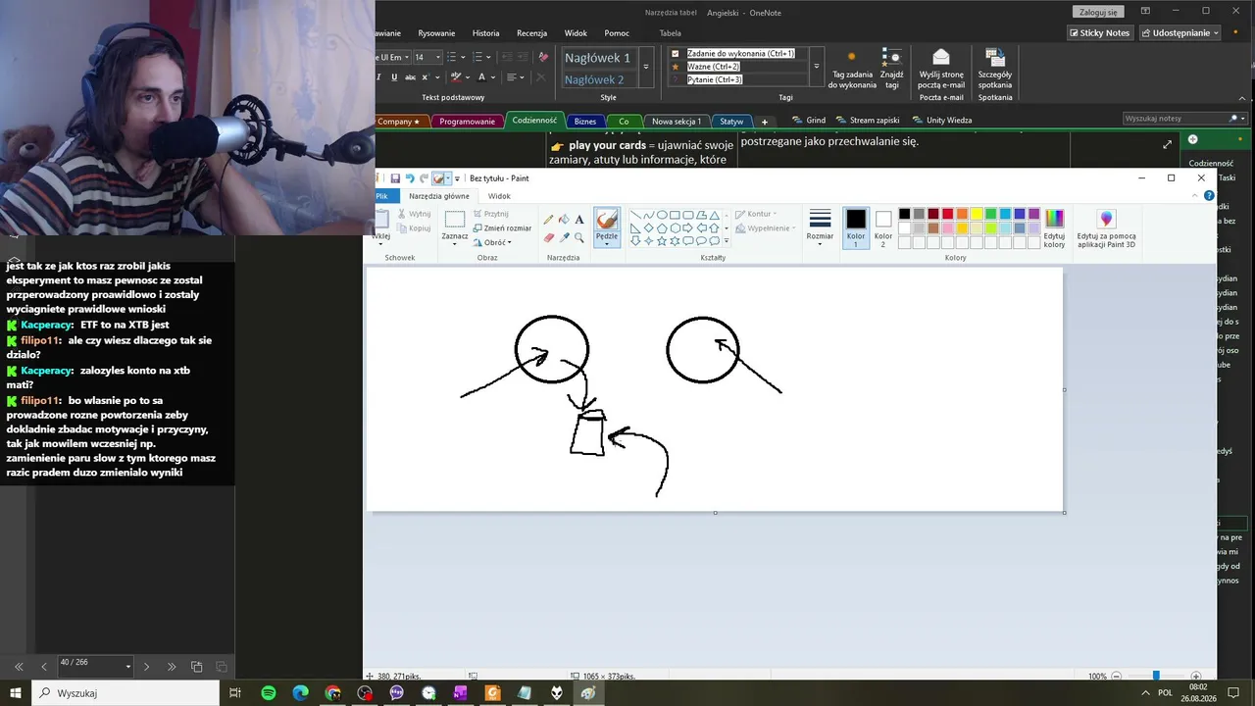Expand OneNote page to full view
Screen dimensions: 1255x706
coord(1167,144)
